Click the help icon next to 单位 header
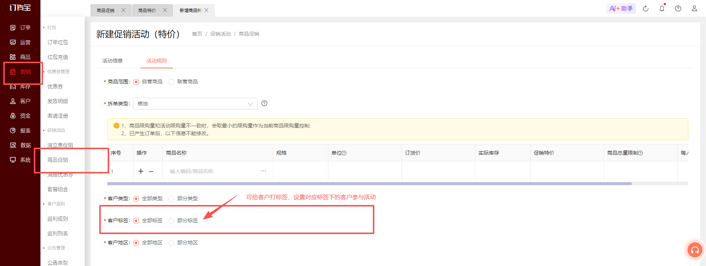Screen dimensions: 706x266 click(344, 153)
